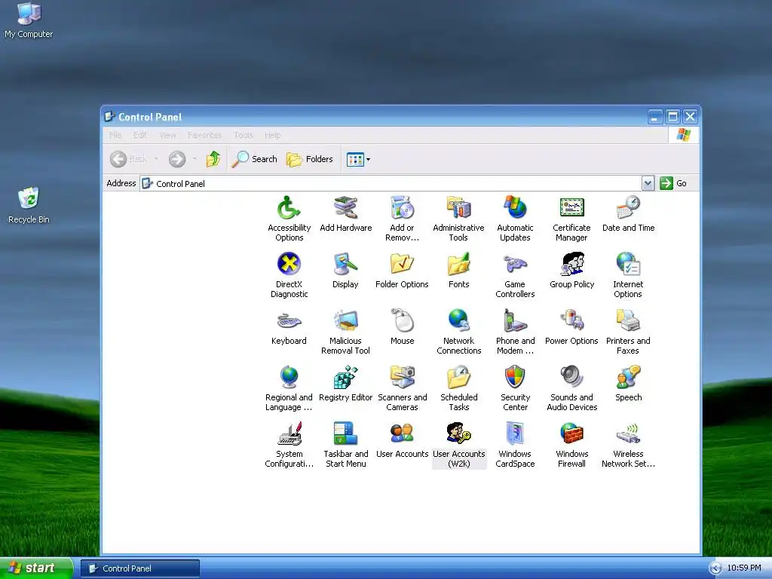Screen dimensions: 772x579
Task: Select Date and Time icon
Action: [x=628, y=213]
